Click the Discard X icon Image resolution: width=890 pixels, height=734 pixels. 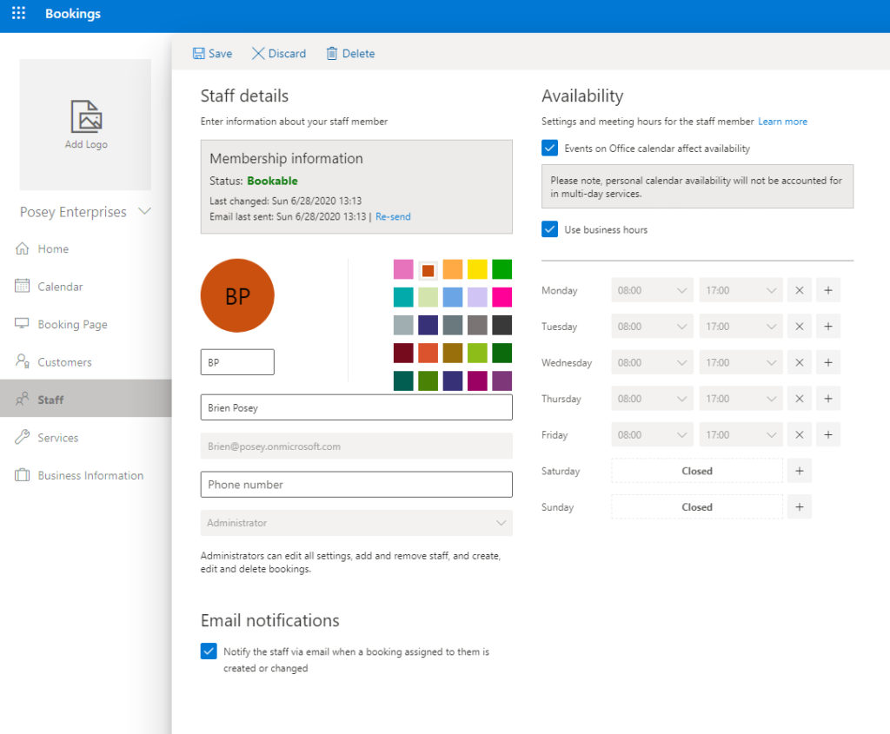coord(257,53)
